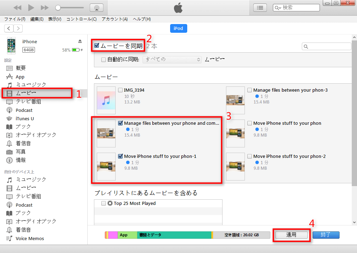The image size is (357, 253).
Task: Click the fast-forward playback button
Action: (x=45, y=8)
